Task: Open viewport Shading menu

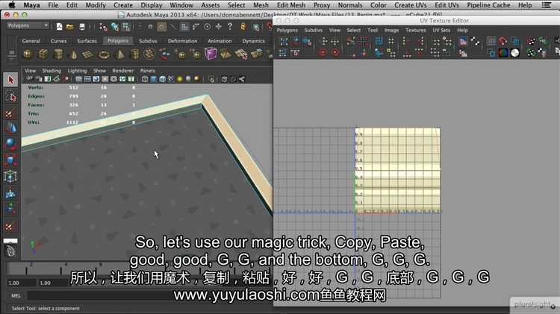Action: coord(52,71)
